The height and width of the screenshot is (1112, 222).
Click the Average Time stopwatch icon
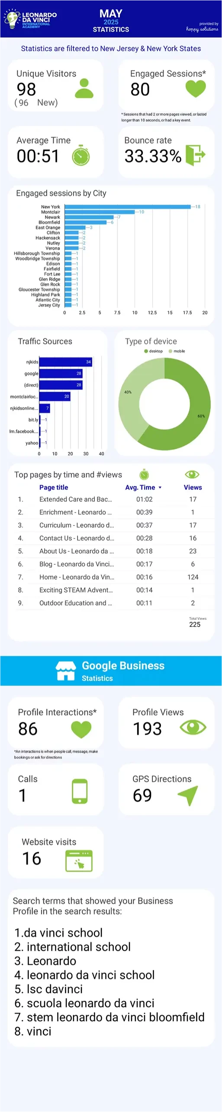click(x=81, y=155)
